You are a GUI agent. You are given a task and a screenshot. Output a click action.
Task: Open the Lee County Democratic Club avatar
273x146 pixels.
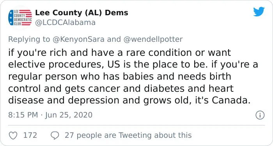click(20, 18)
